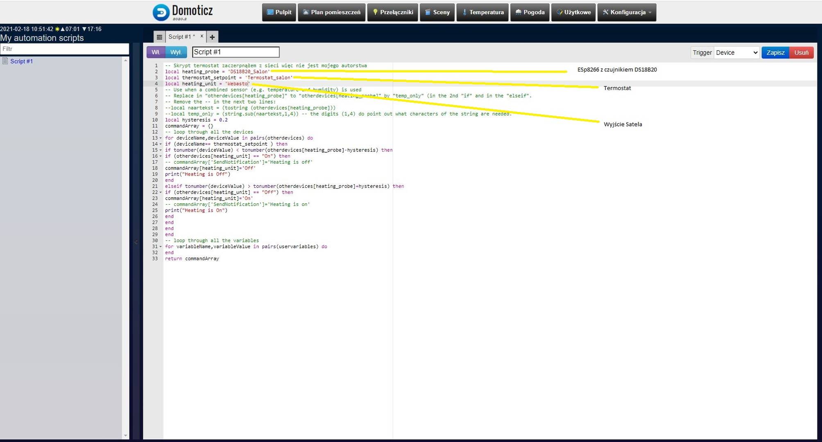Disable the script with Wył. toggle
The image size is (822, 442).
pos(176,52)
